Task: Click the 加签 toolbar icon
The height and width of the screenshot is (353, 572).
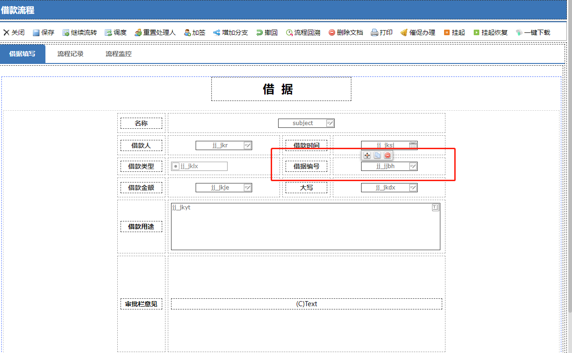Action: pyautogui.click(x=188, y=33)
